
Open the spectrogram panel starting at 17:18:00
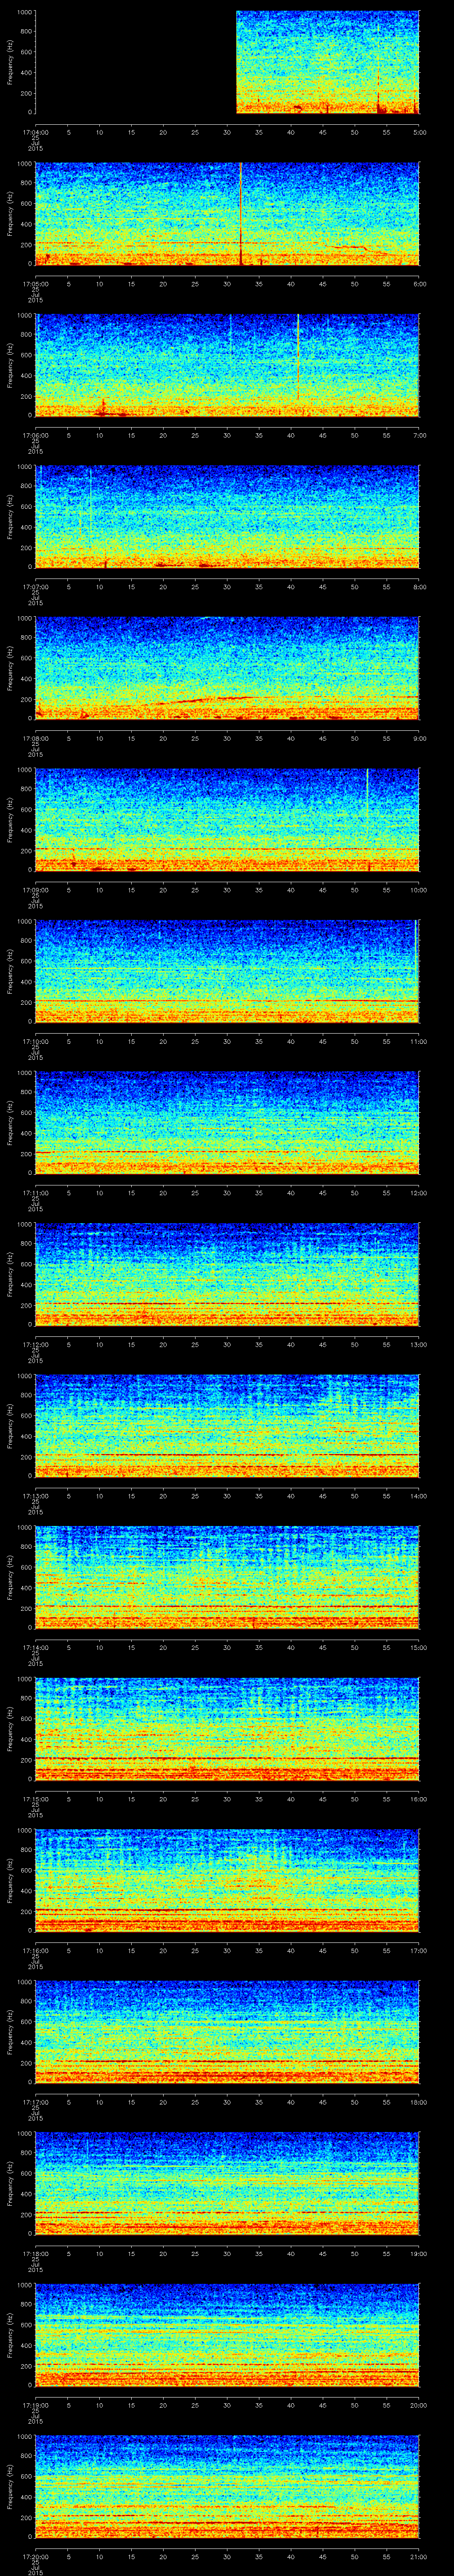click(x=227, y=2184)
